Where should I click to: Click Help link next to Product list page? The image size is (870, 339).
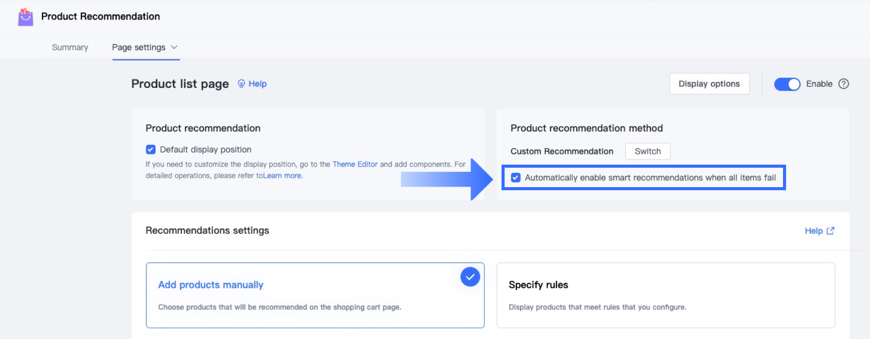coord(257,84)
